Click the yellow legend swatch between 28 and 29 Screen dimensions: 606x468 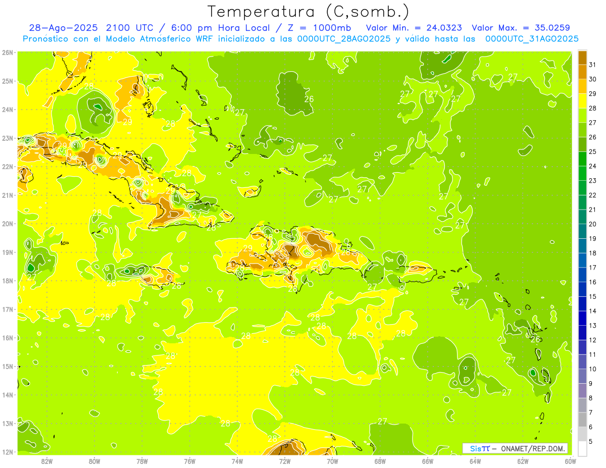click(582, 101)
